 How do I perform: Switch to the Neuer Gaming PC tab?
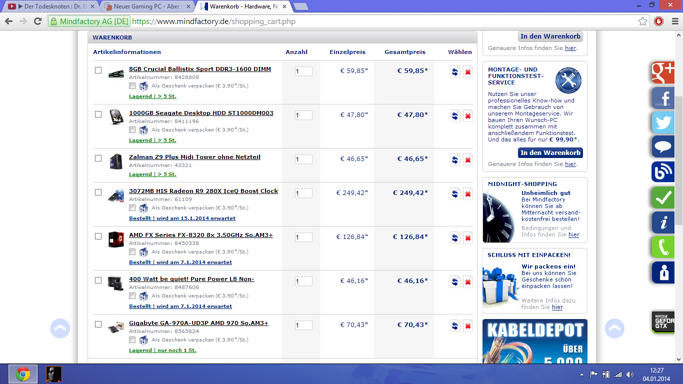pos(145,6)
